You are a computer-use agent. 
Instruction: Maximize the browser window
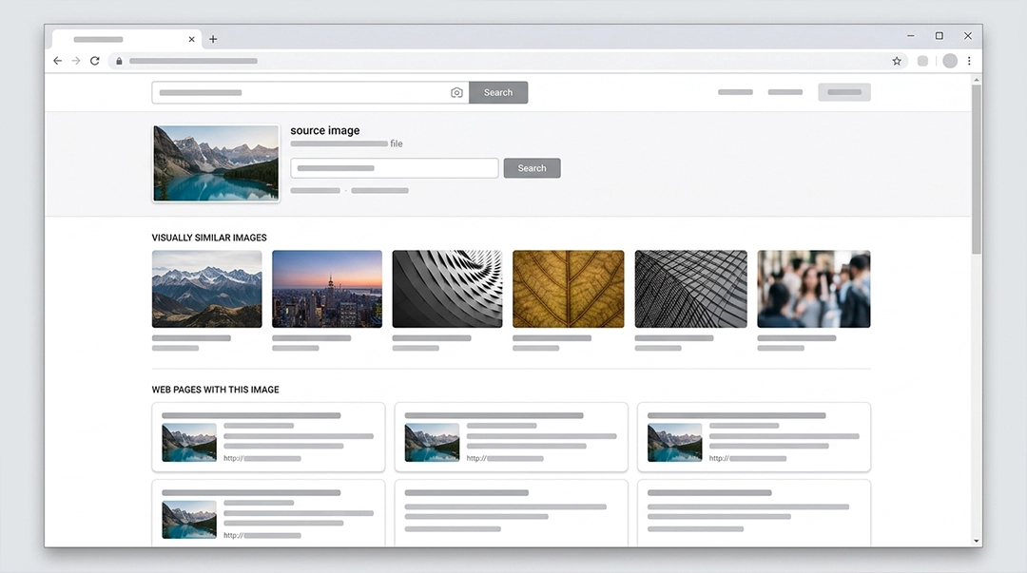point(940,36)
